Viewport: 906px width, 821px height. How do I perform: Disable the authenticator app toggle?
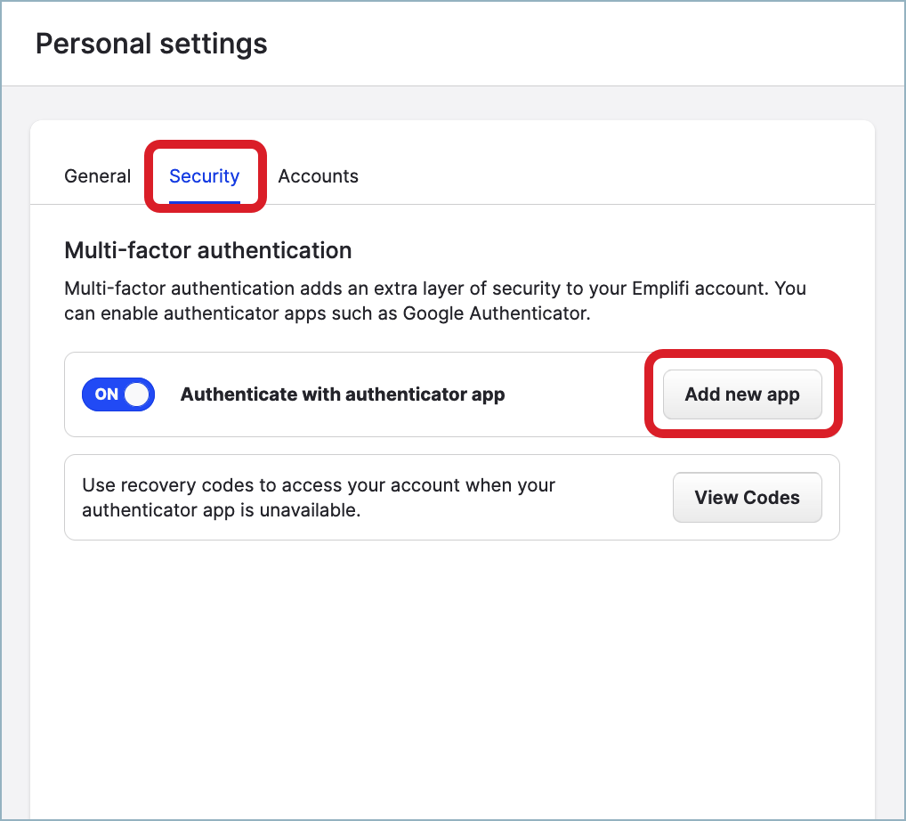[118, 394]
